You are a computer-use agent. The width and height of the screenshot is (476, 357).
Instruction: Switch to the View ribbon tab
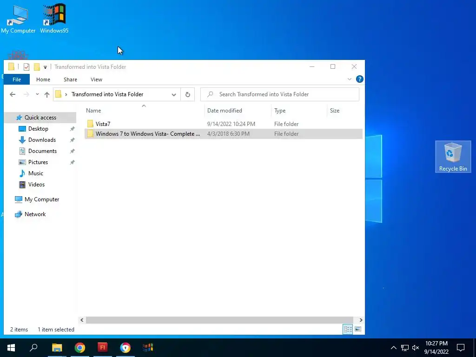pyautogui.click(x=96, y=79)
